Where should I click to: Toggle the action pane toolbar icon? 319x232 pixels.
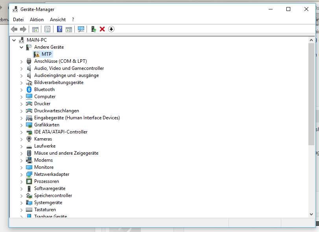click(x=69, y=29)
